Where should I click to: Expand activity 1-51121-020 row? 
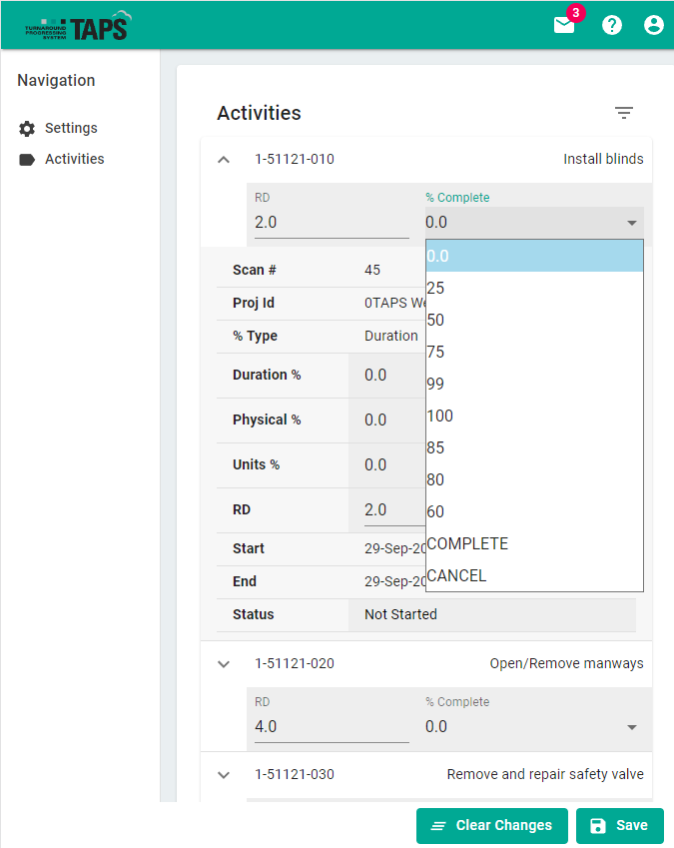224,664
